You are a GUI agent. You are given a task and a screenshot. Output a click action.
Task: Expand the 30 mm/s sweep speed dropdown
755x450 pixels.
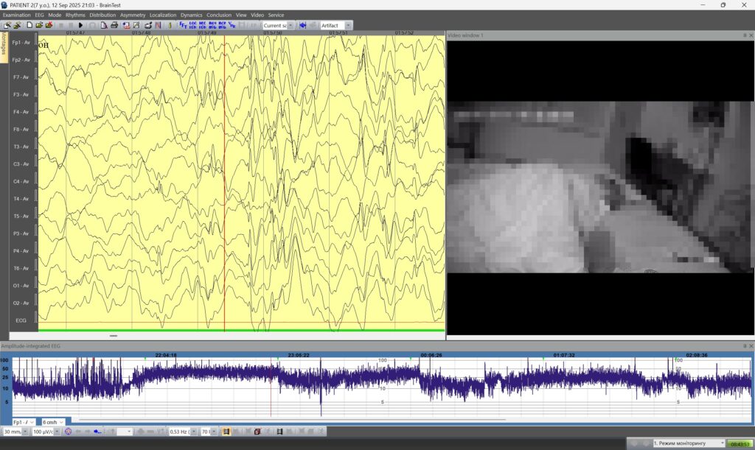(27, 432)
